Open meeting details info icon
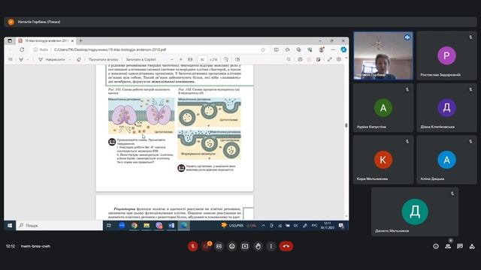This screenshot has height=270, width=481. click(x=436, y=246)
